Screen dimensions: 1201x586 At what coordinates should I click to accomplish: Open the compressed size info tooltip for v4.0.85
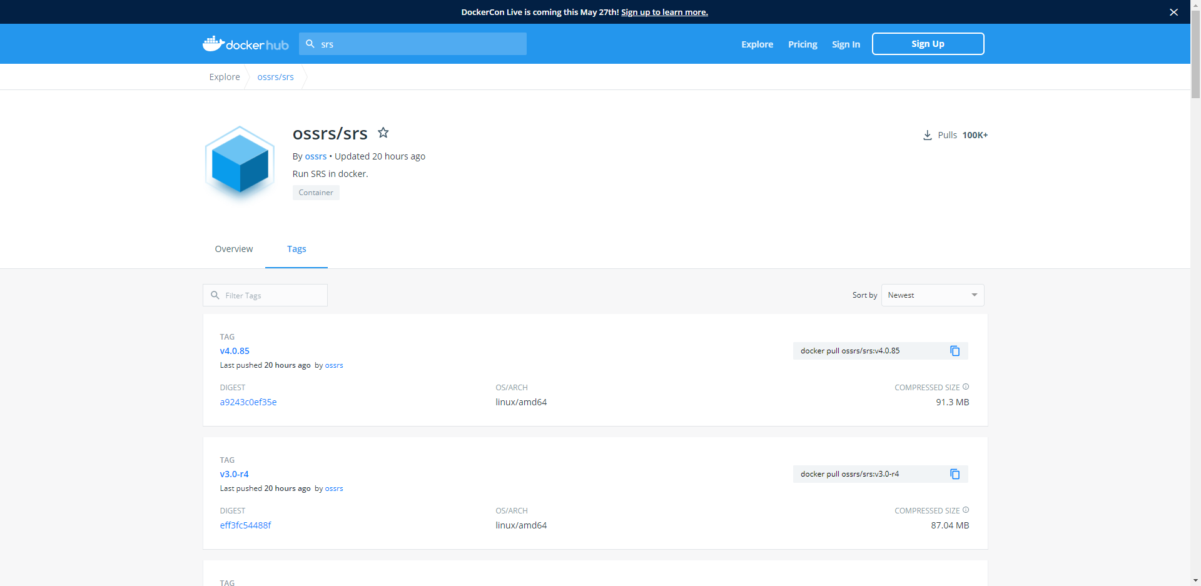pyautogui.click(x=966, y=386)
